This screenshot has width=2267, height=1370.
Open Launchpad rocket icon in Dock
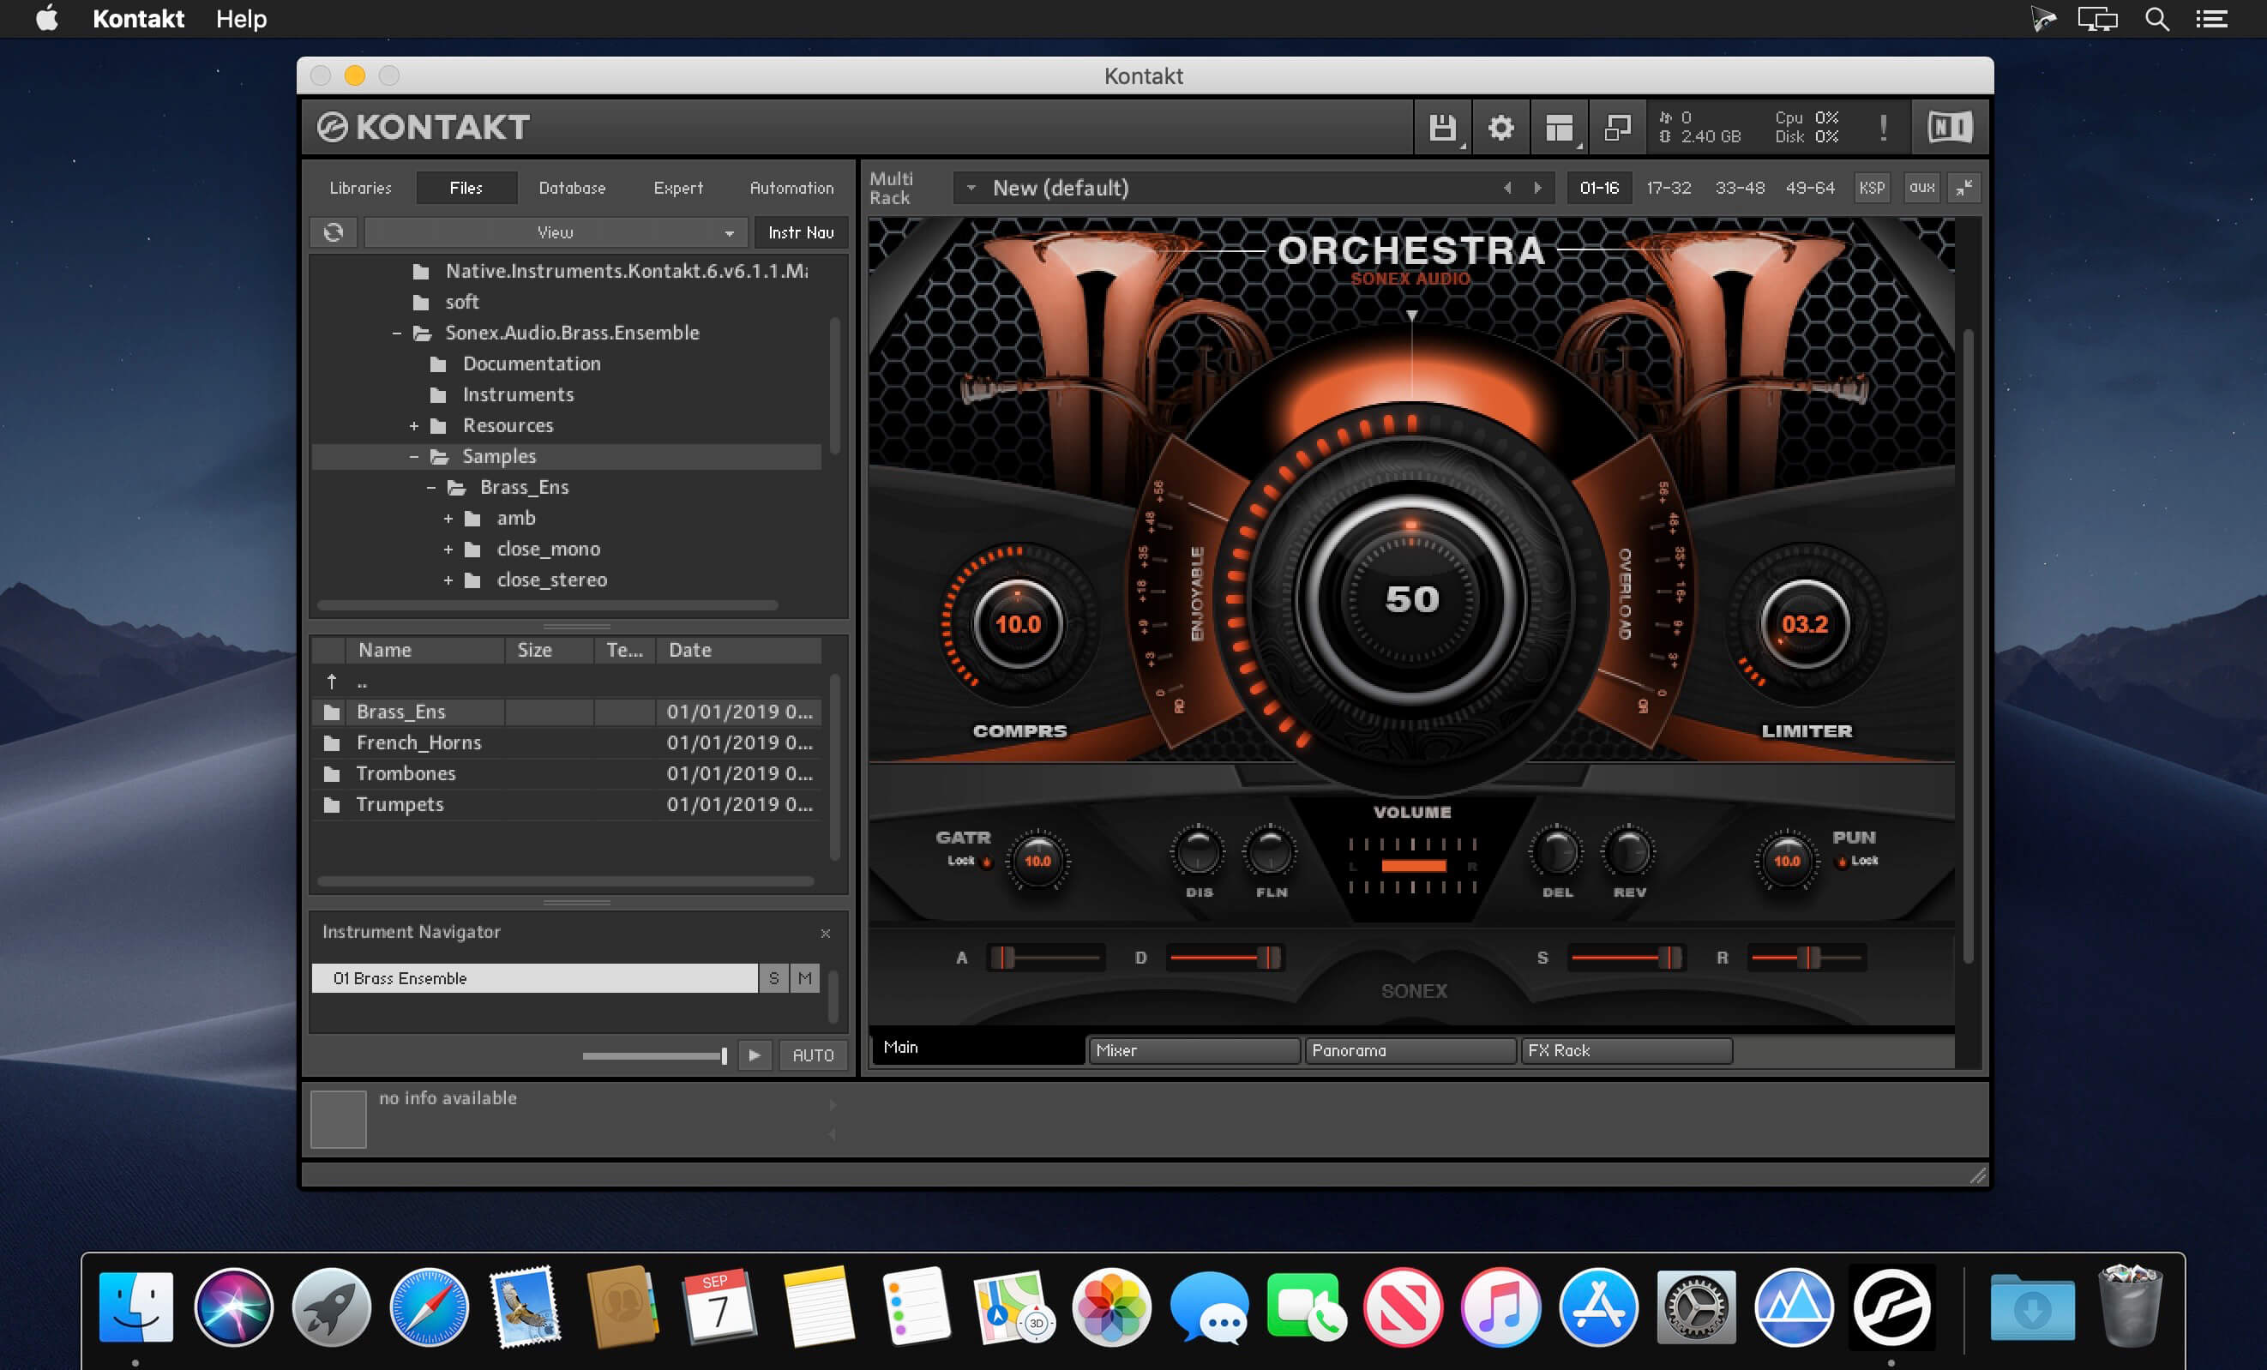(331, 1307)
